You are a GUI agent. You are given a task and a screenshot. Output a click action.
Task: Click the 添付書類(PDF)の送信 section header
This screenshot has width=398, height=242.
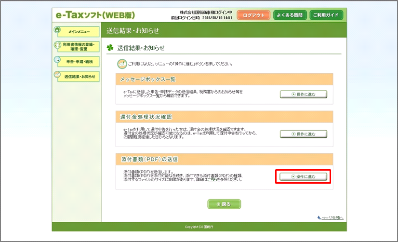tap(224, 159)
